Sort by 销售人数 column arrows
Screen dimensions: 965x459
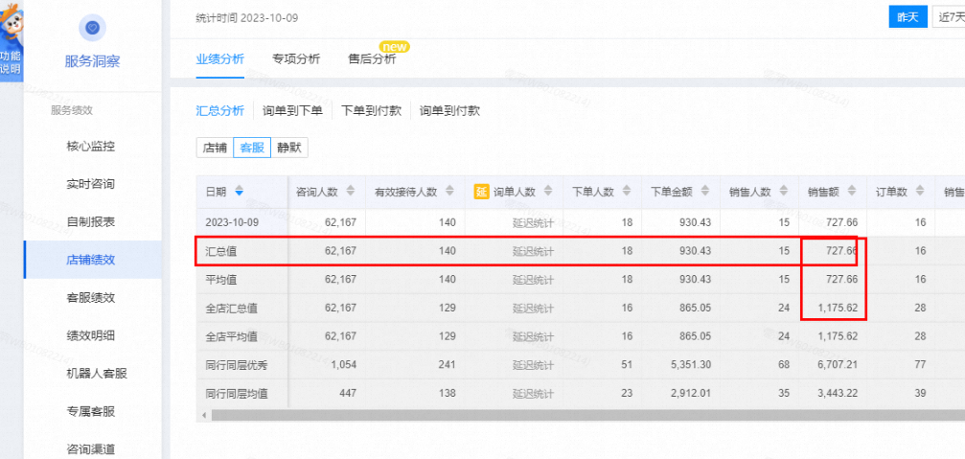tap(784, 192)
